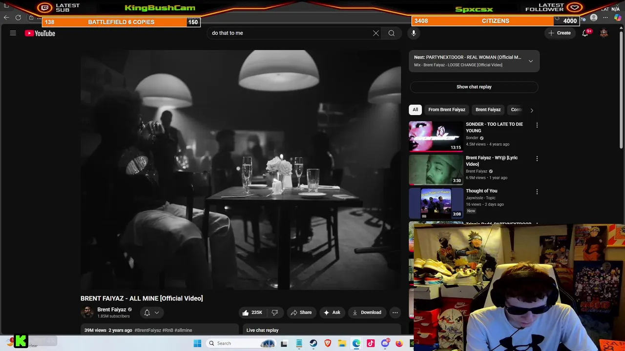Click the Windows taskbar Search box

click(x=240, y=343)
